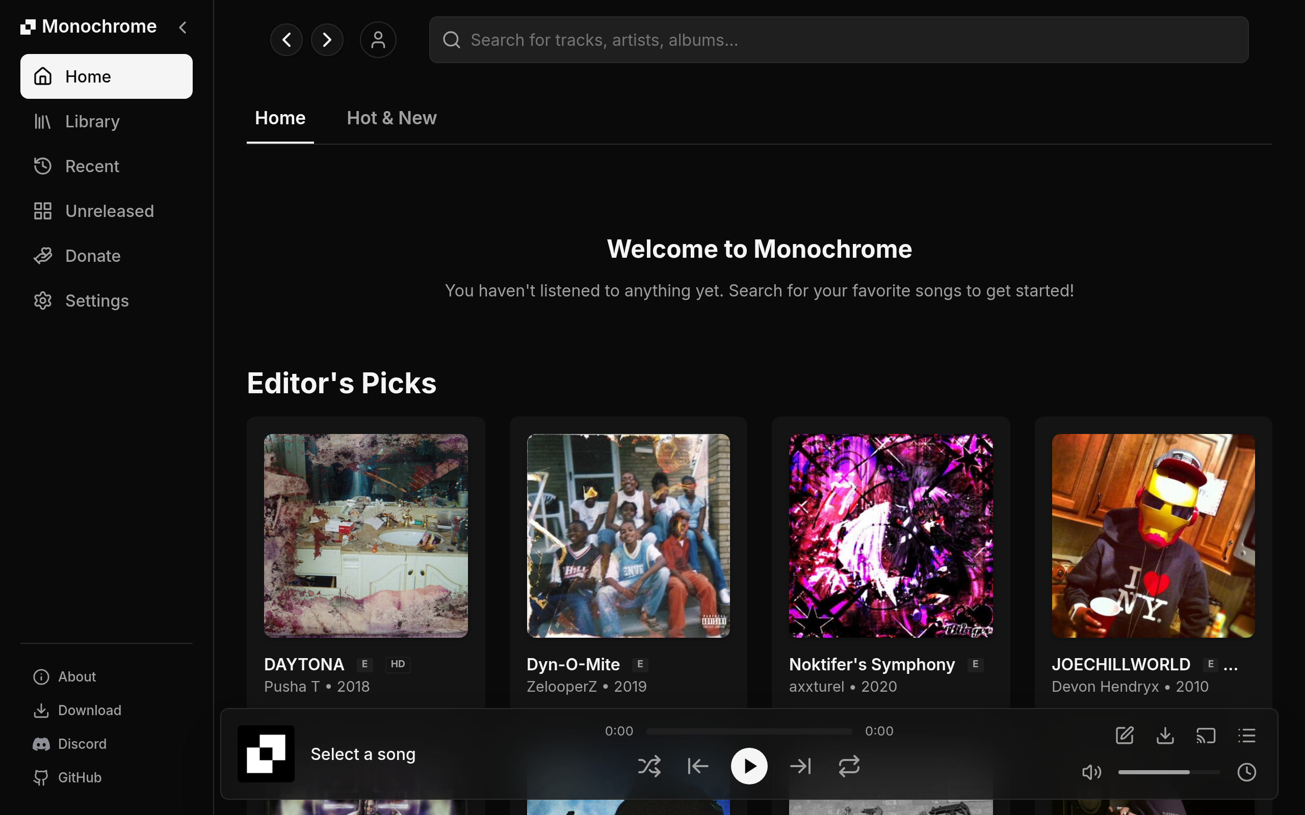Screen dimensions: 1305x815
Task: Switch to the Home tab
Action: point(280,118)
